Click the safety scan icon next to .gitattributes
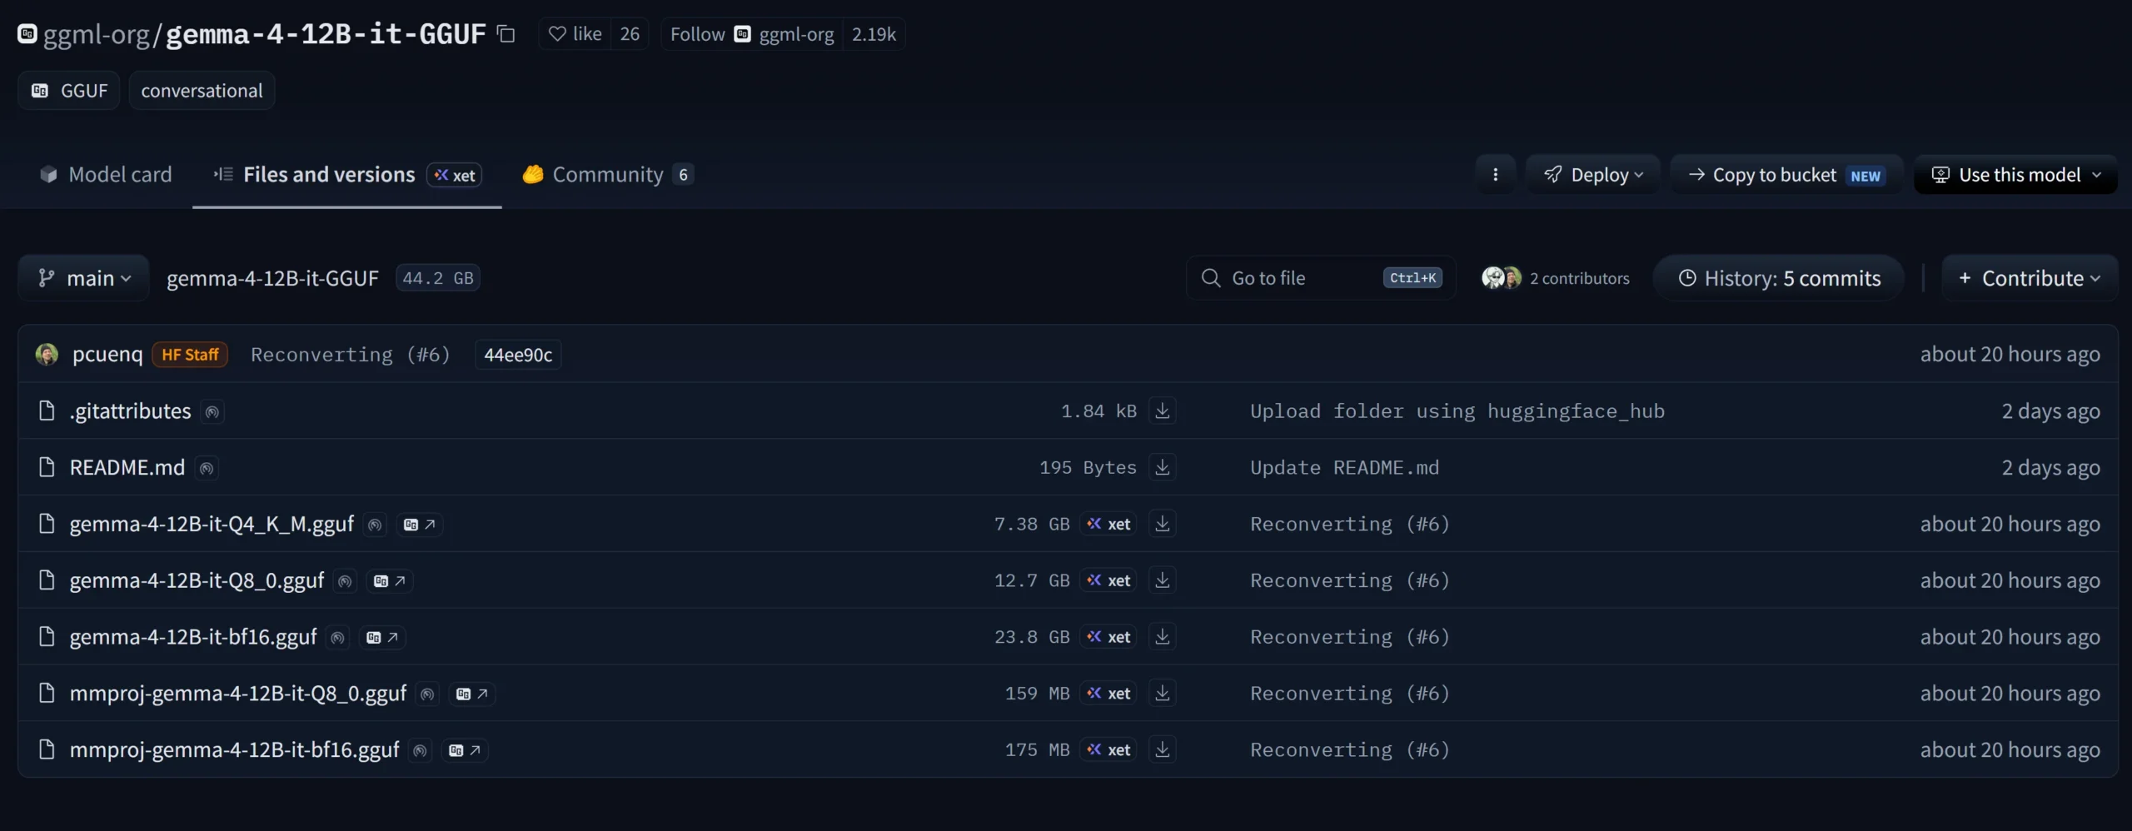 click(x=212, y=412)
